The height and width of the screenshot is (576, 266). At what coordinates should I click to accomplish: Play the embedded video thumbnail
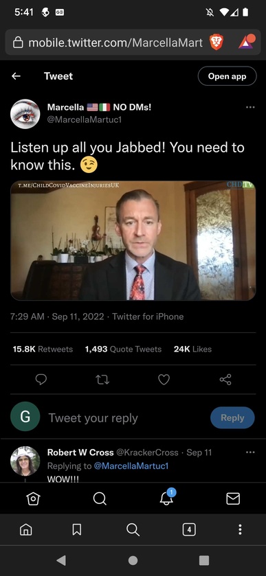133,240
